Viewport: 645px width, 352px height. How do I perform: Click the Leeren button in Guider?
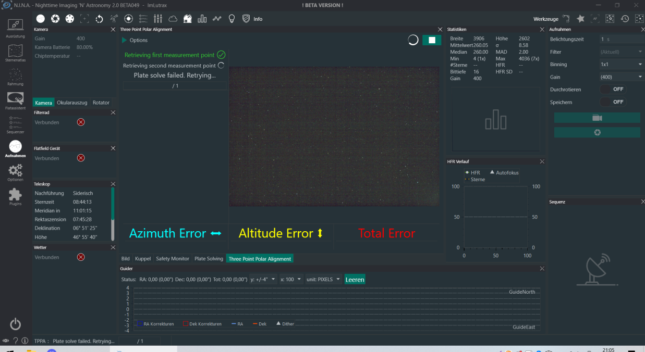coord(355,279)
